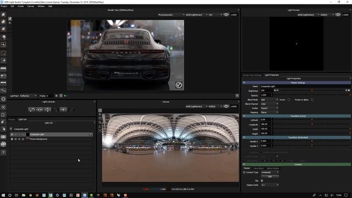Click the Brightness increase button at right
The image size is (352, 198).
point(349,90)
